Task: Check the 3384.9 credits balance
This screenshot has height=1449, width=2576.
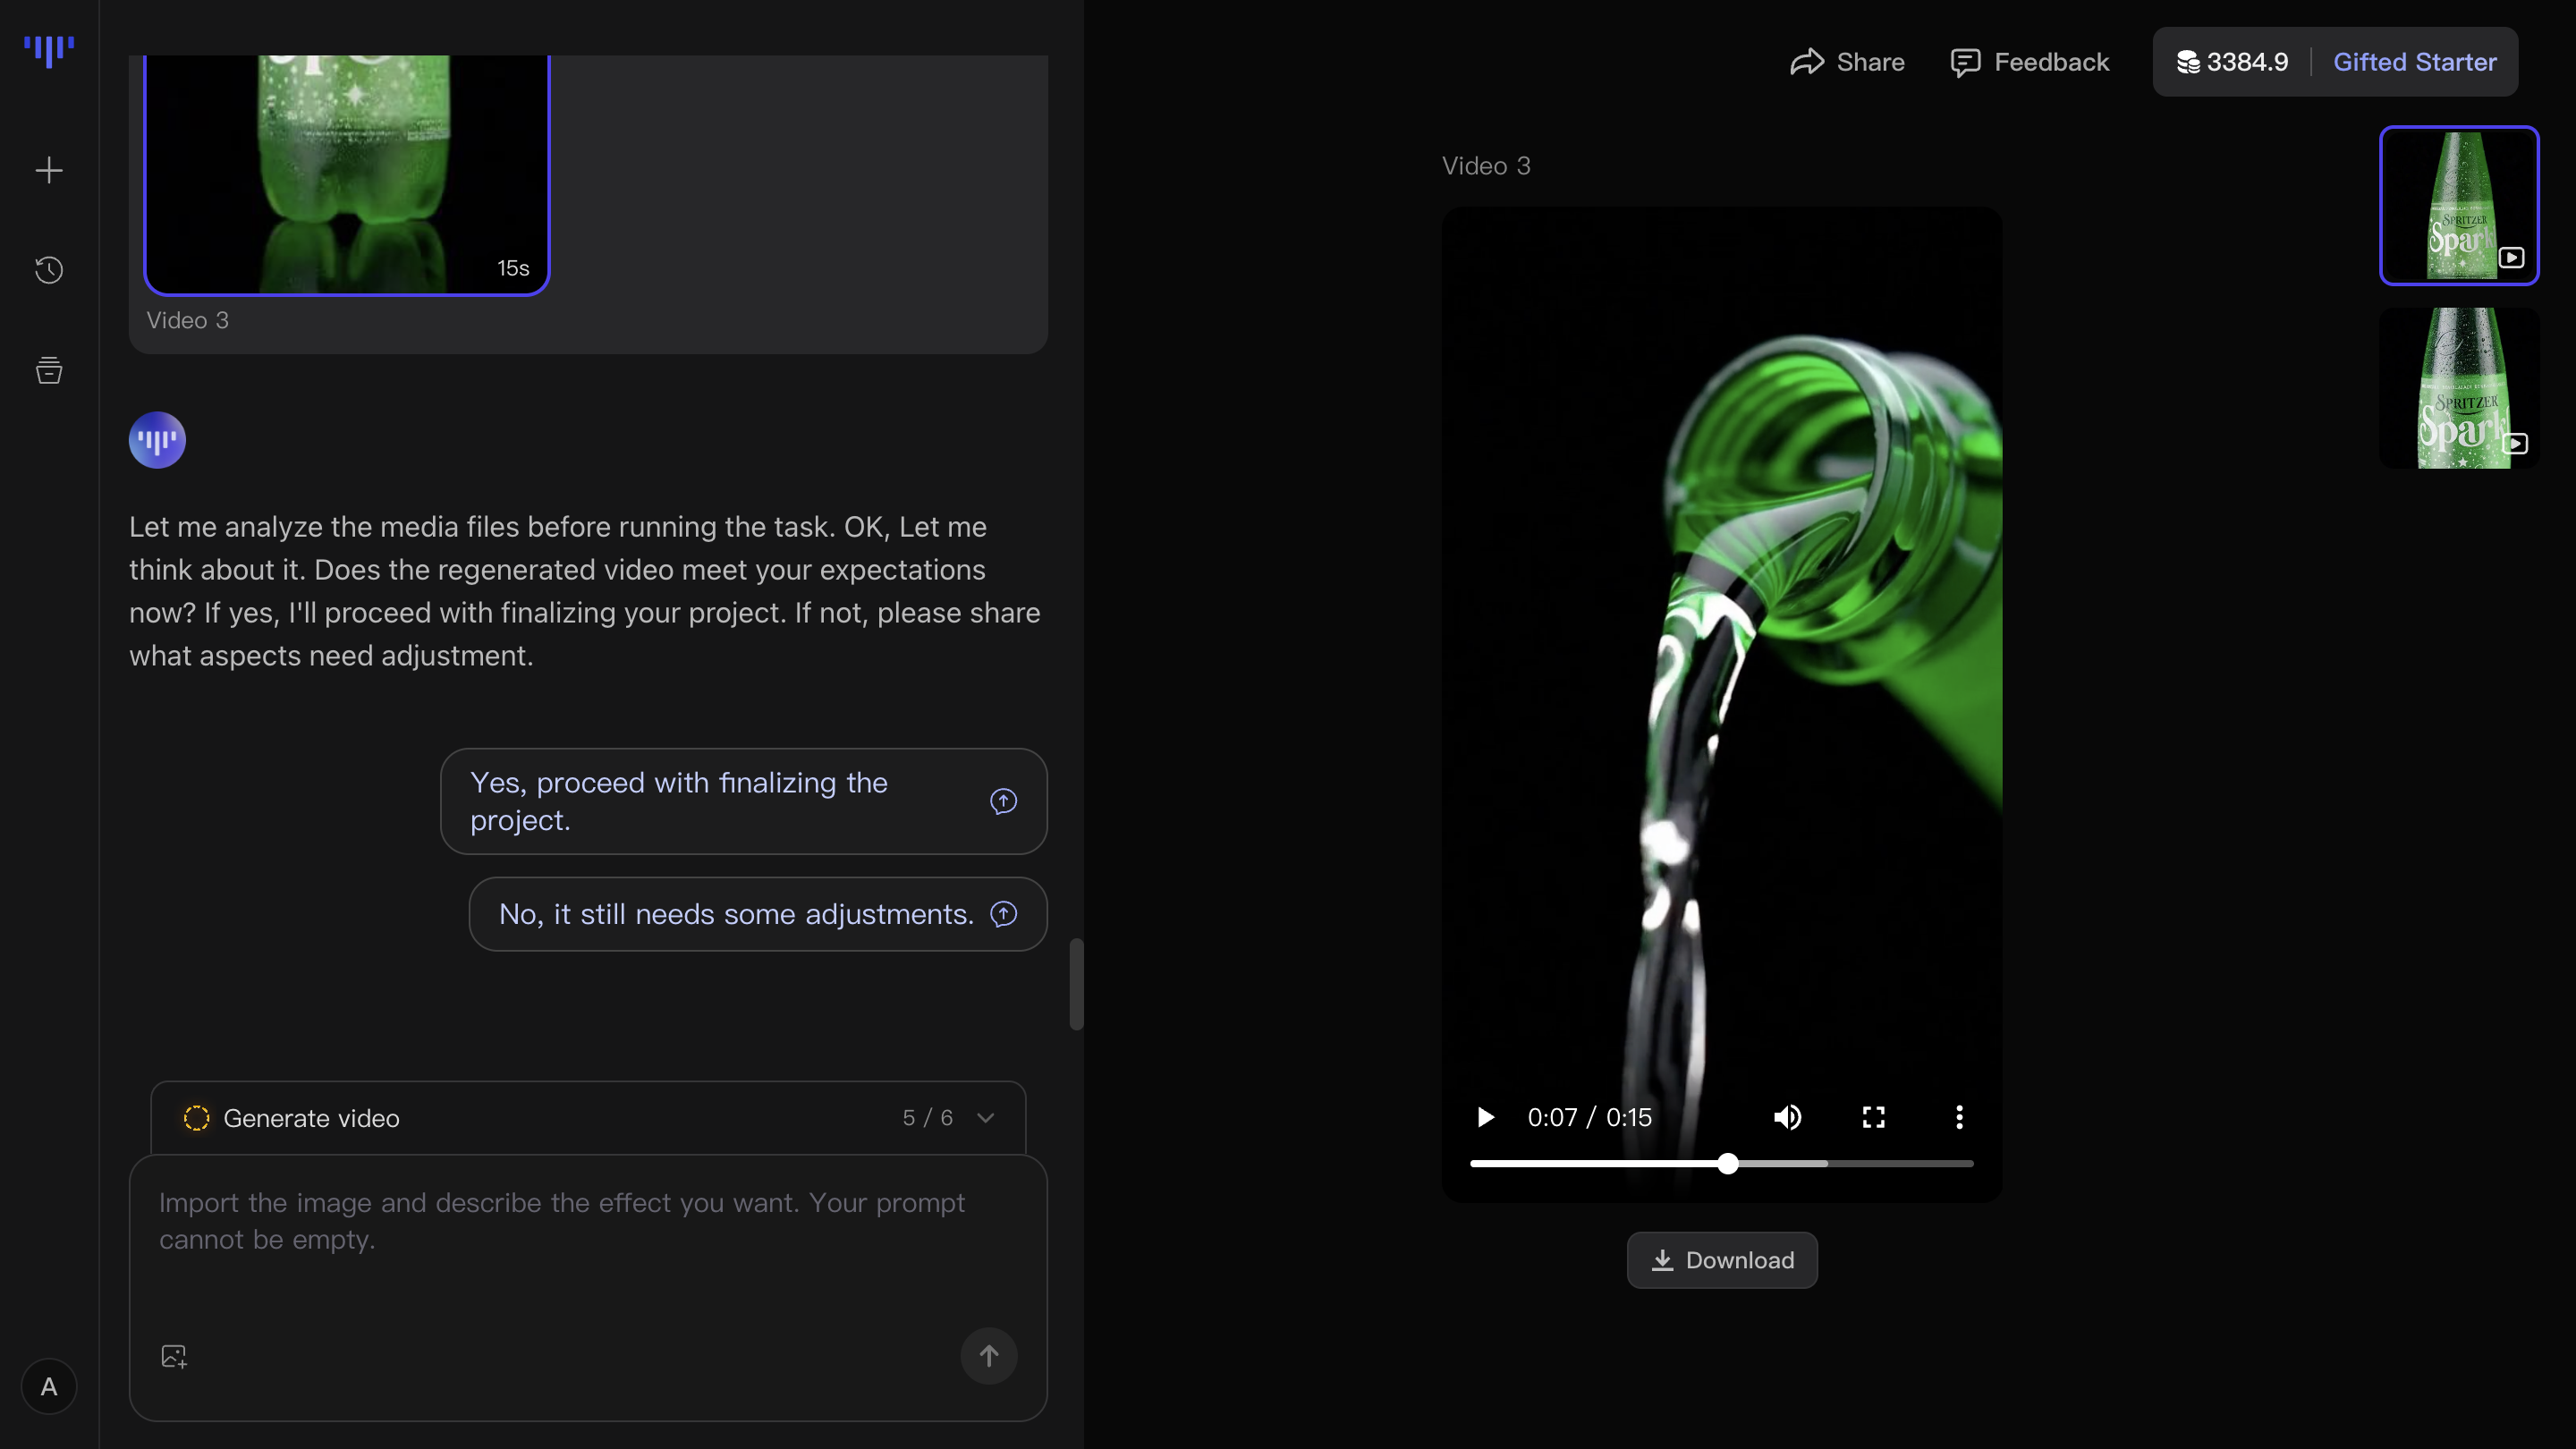Action: pyautogui.click(x=2232, y=61)
